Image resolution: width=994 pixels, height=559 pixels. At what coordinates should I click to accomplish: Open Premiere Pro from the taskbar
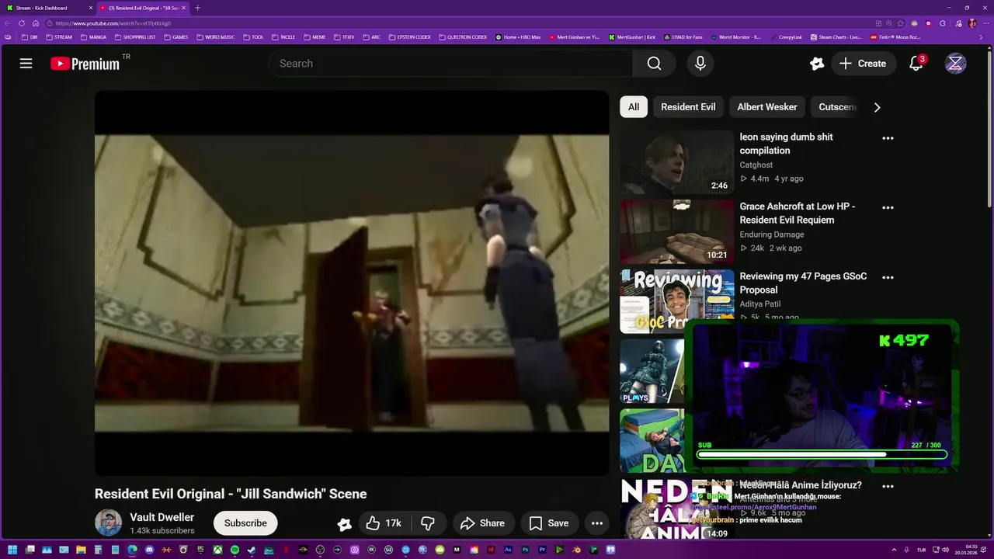542,550
